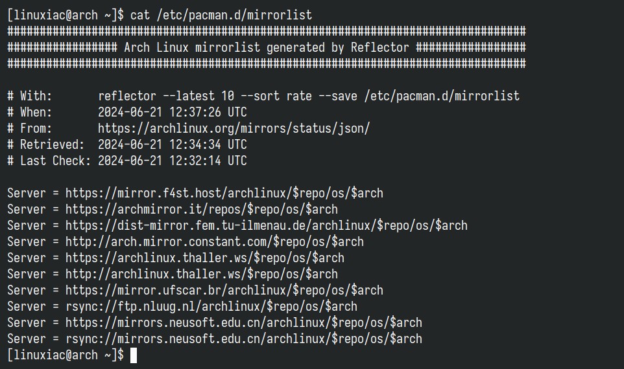The image size is (624, 369).
Task: Click the archmirror.it server URL
Action: [201, 210]
